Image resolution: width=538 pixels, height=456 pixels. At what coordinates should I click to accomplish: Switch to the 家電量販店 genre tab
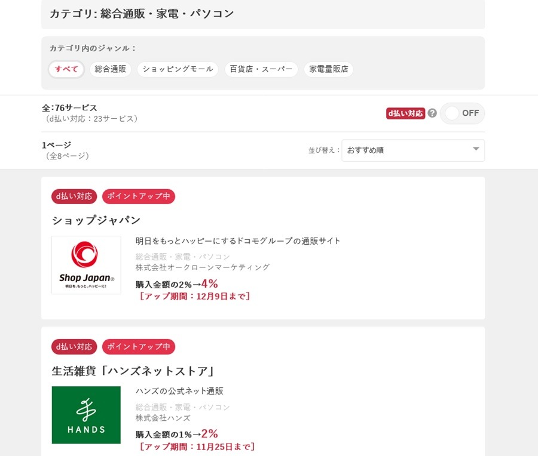[329, 69]
